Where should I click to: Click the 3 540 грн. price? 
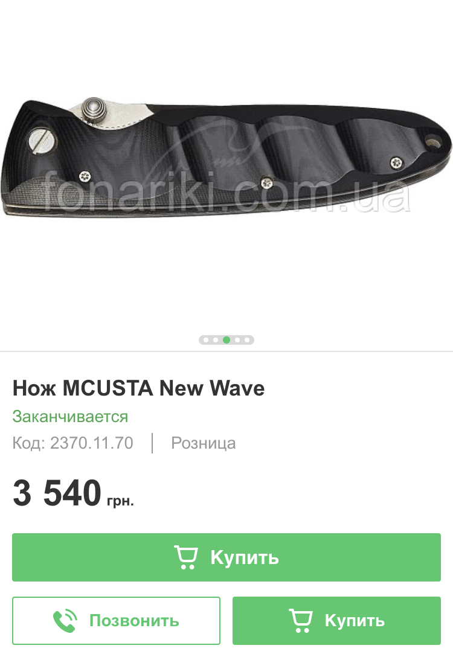click(x=73, y=493)
